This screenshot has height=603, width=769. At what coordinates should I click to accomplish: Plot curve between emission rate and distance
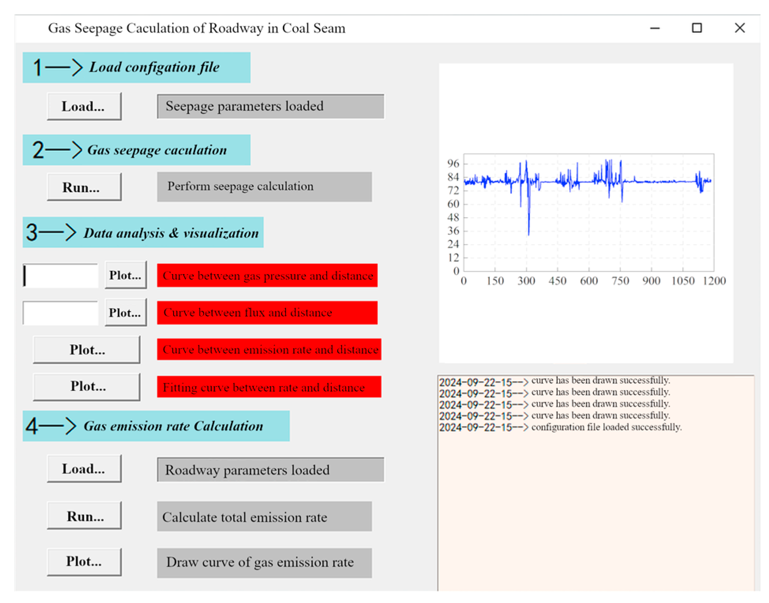pyautogui.click(x=86, y=349)
